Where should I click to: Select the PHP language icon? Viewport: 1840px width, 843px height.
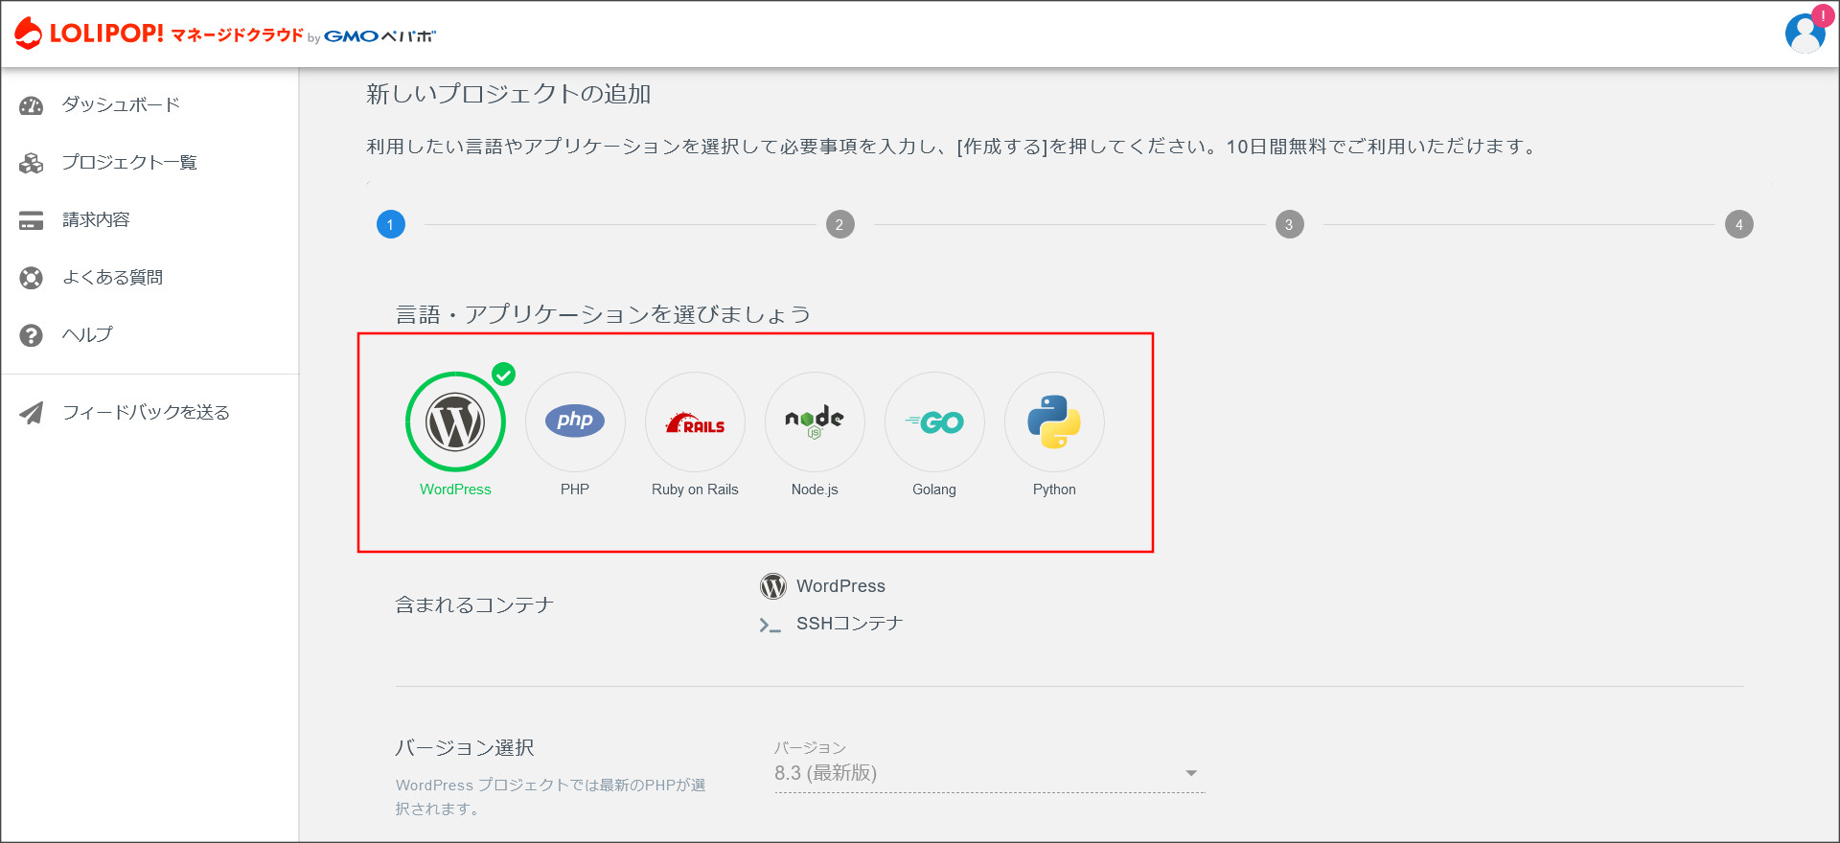pos(575,421)
